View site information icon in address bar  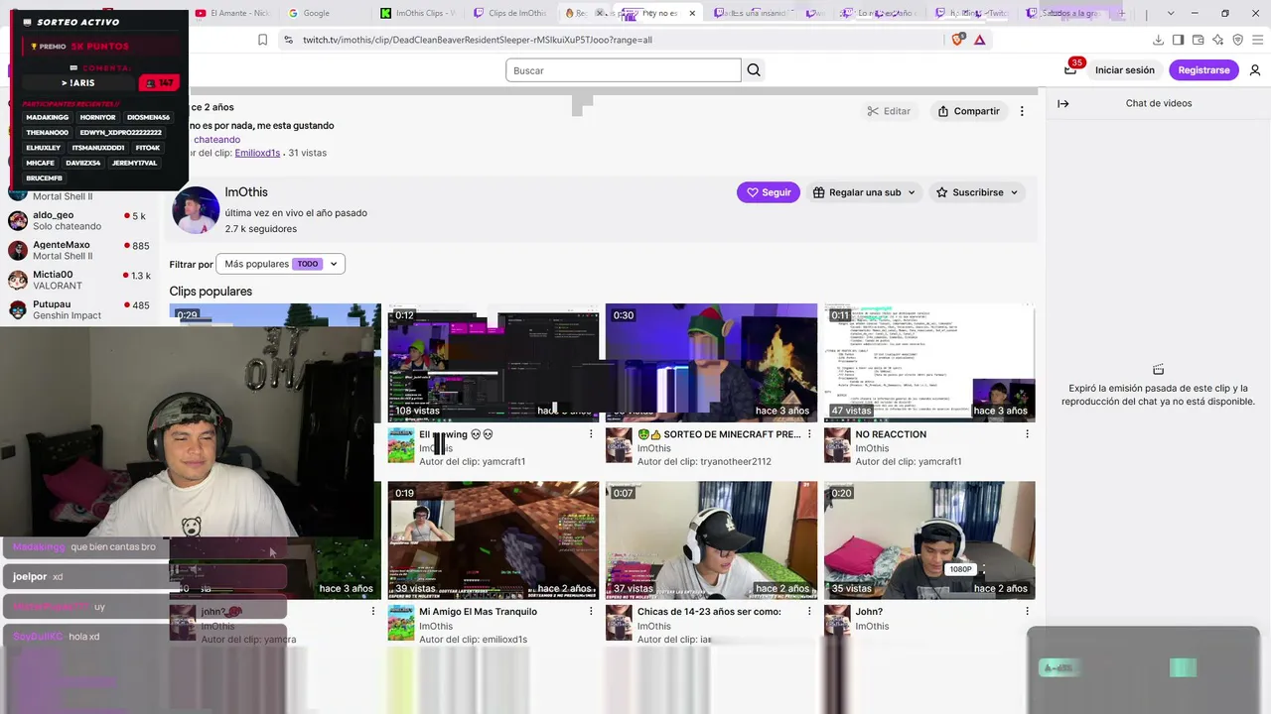coord(288,40)
